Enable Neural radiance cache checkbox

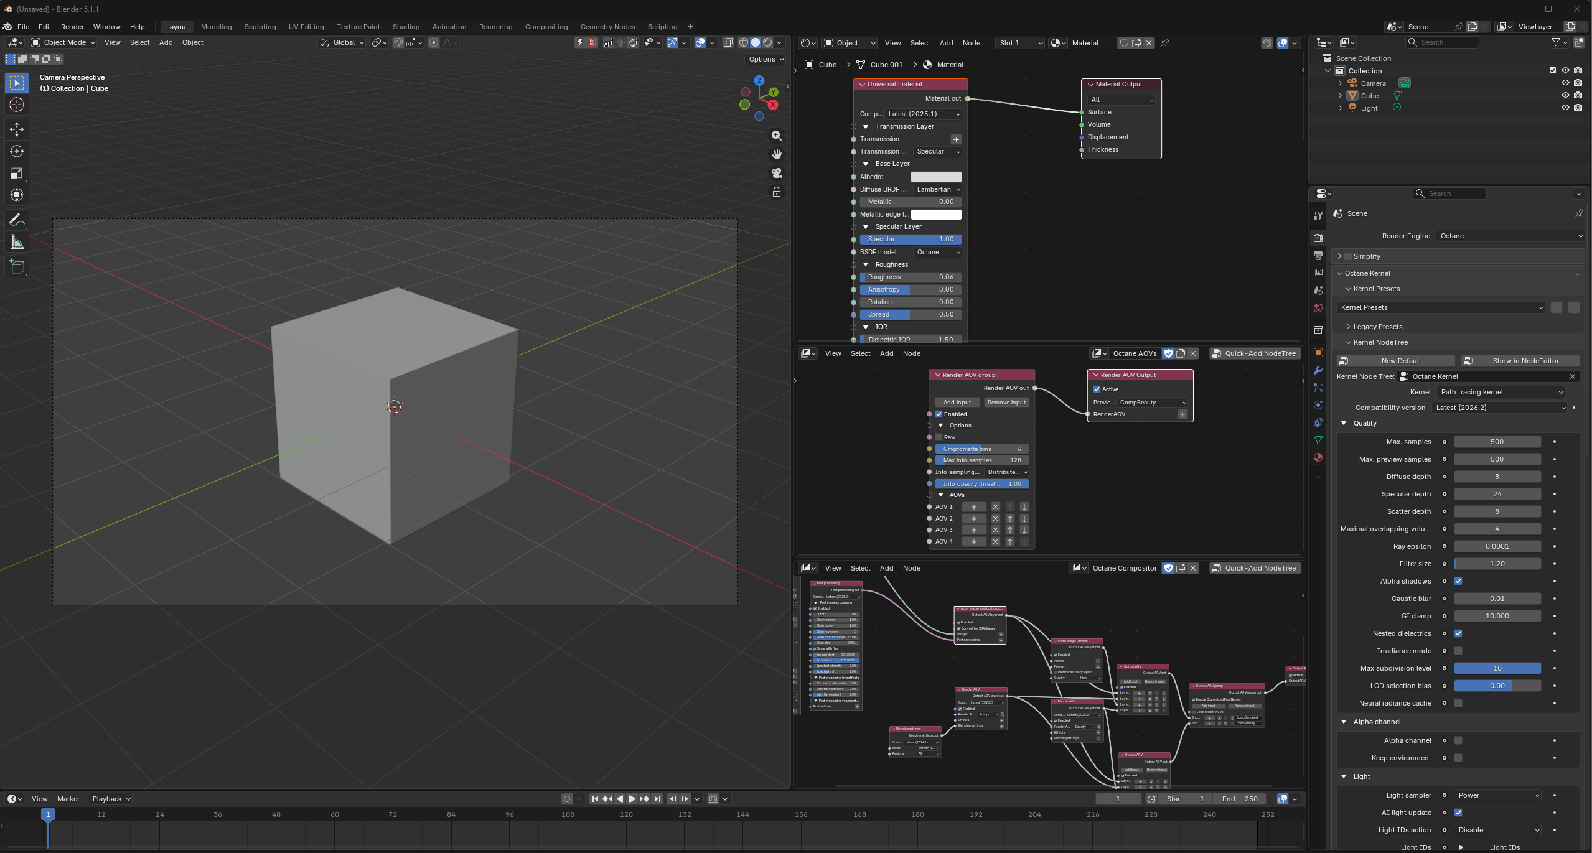(x=1458, y=703)
